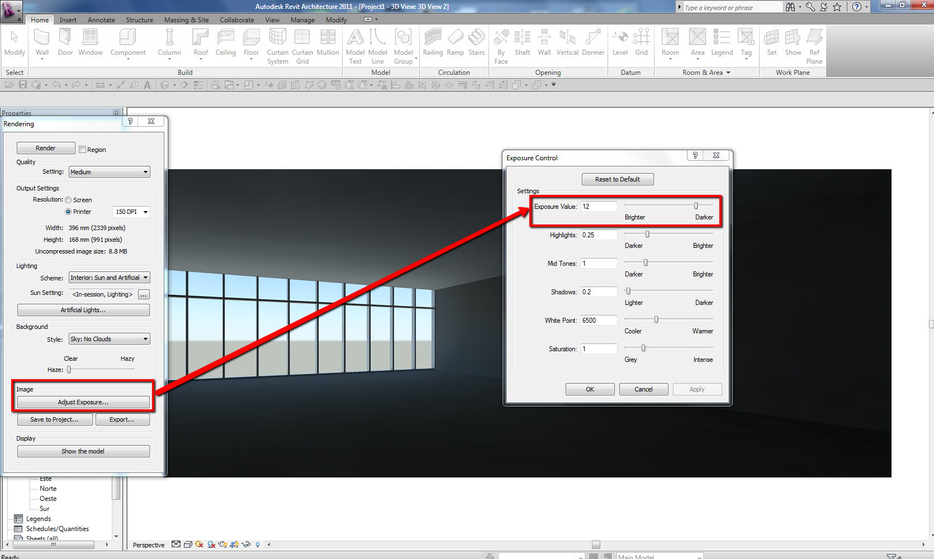The width and height of the screenshot is (934, 559).
Task: Open the Background Style dropdown
Action: pyautogui.click(x=110, y=339)
